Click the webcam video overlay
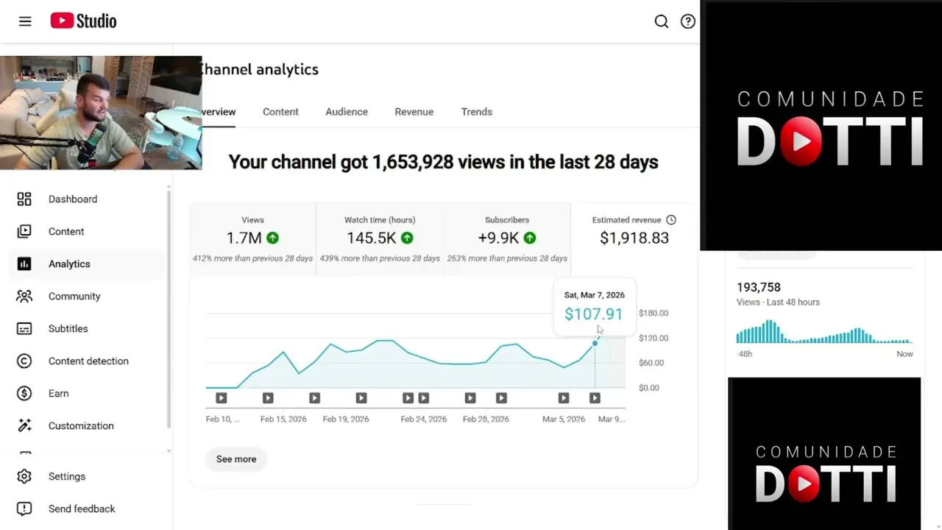 pos(101,113)
